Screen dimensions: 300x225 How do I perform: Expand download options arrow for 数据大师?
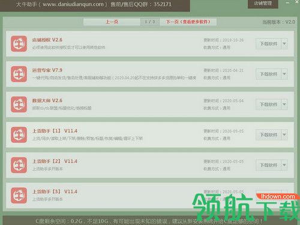[284, 104]
